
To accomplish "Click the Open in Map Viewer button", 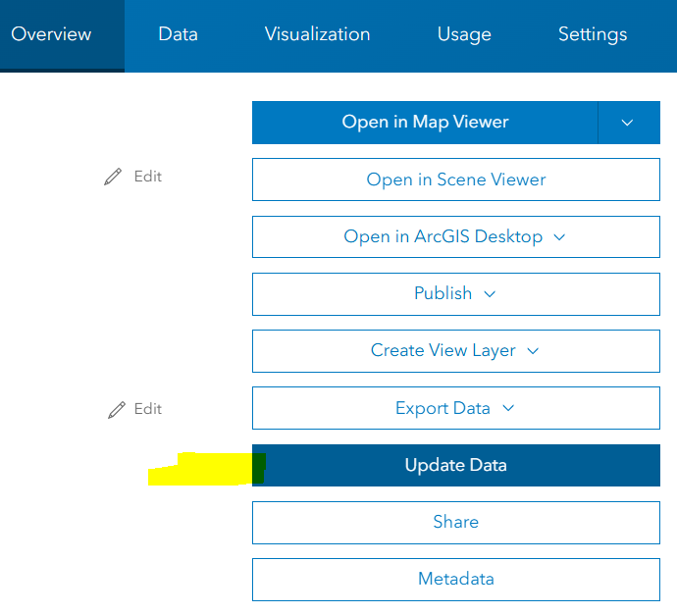I will (x=425, y=123).
